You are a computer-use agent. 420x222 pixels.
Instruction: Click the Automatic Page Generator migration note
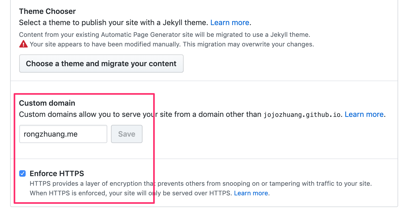(x=165, y=35)
